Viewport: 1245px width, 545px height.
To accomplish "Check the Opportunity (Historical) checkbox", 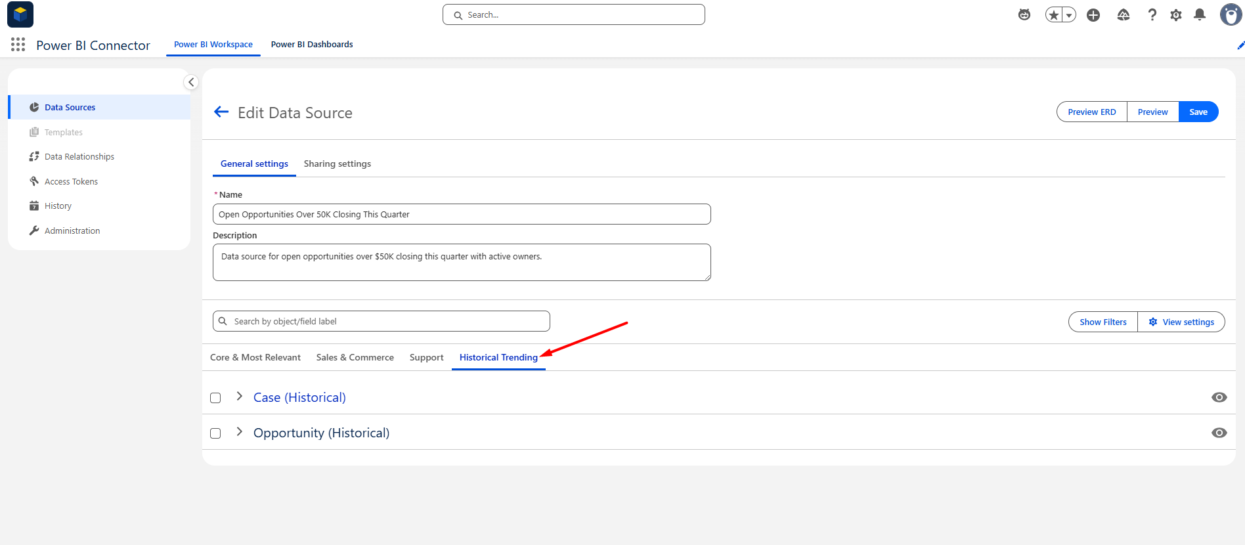I will (x=215, y=433).
